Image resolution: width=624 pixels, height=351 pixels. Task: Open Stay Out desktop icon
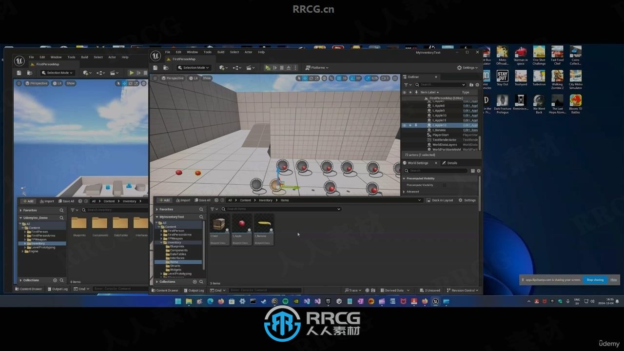point(502,78)
